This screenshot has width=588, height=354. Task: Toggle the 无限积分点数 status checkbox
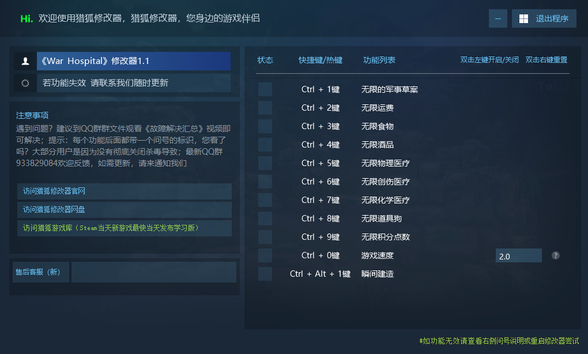(x=265, y=236)
